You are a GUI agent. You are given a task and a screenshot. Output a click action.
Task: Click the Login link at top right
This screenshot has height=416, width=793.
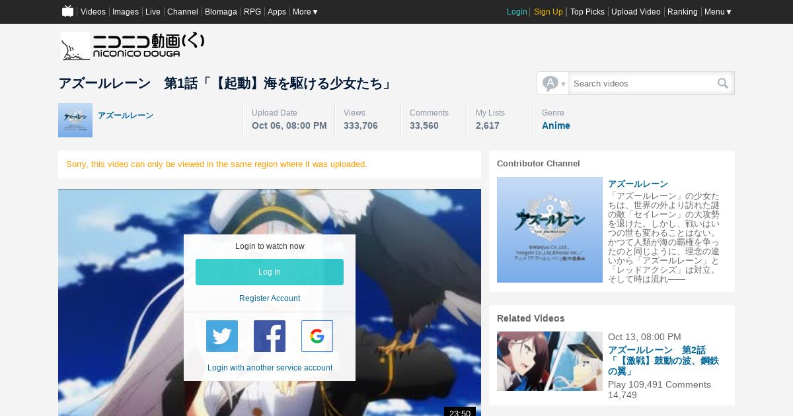point(517,12)
